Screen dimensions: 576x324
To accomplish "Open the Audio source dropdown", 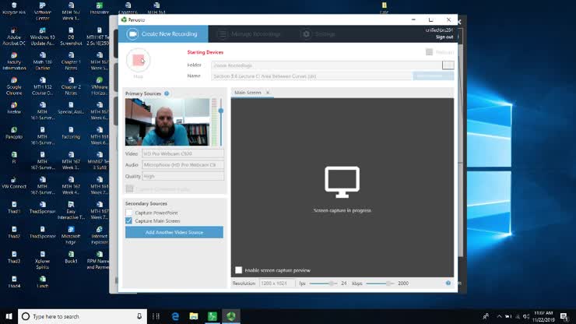I will [183, 164].
